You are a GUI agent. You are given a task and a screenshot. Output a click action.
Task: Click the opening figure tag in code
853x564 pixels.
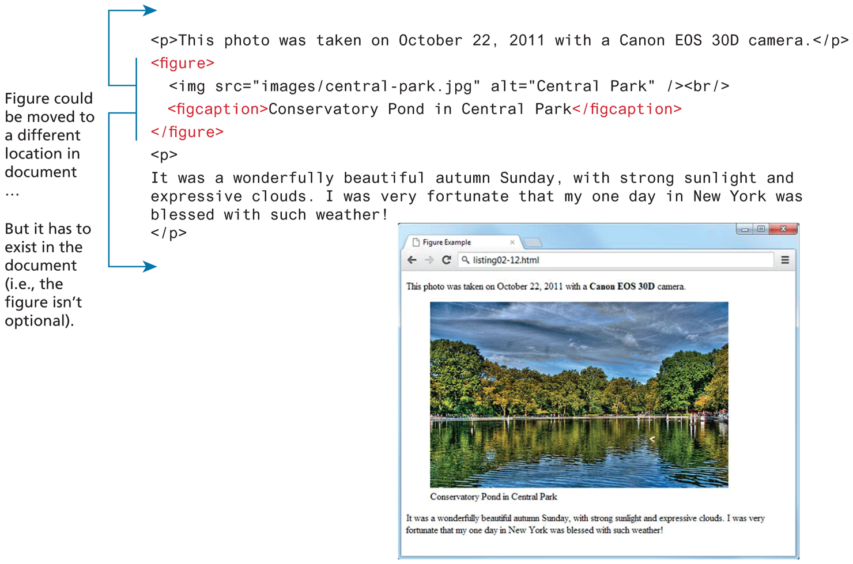182,63
